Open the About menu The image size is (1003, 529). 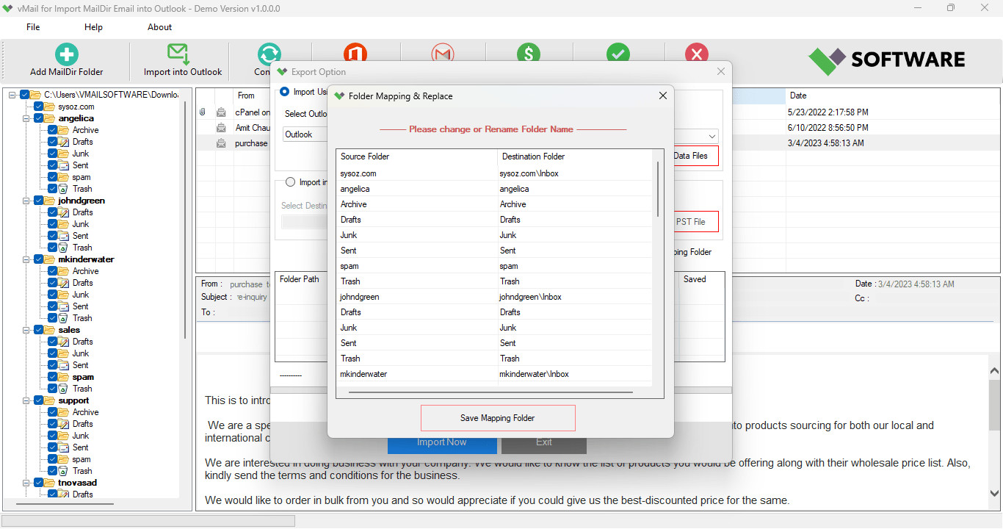[x=159, y=27]
